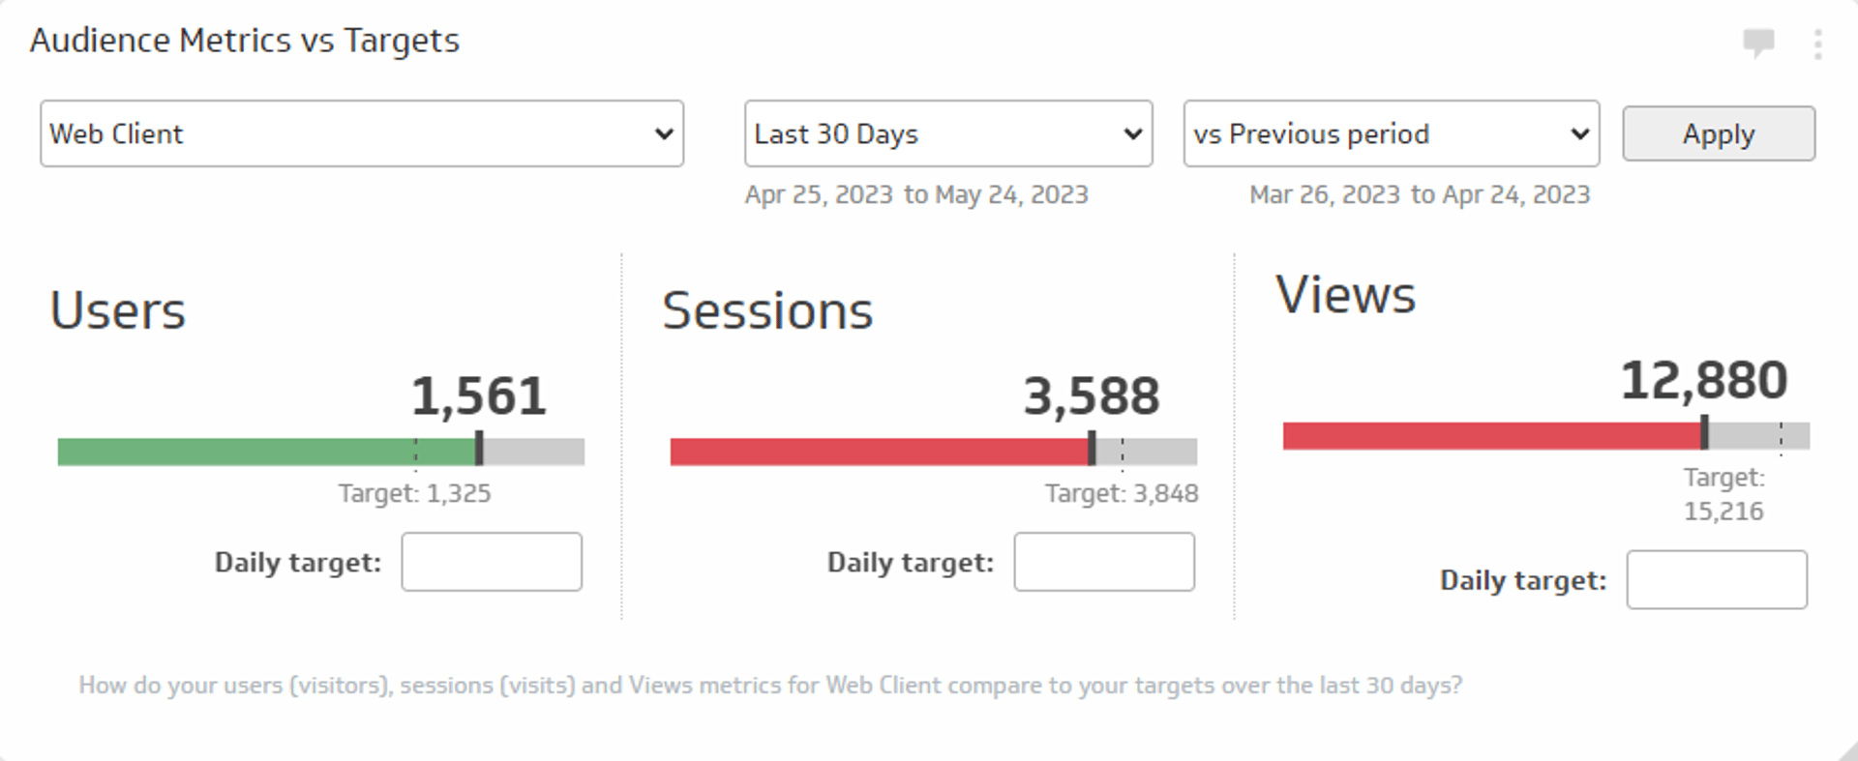This screenshot has width=1858, height=761.
Task: Click the Sessions target 3,848 label
Action: point(1121,493)
